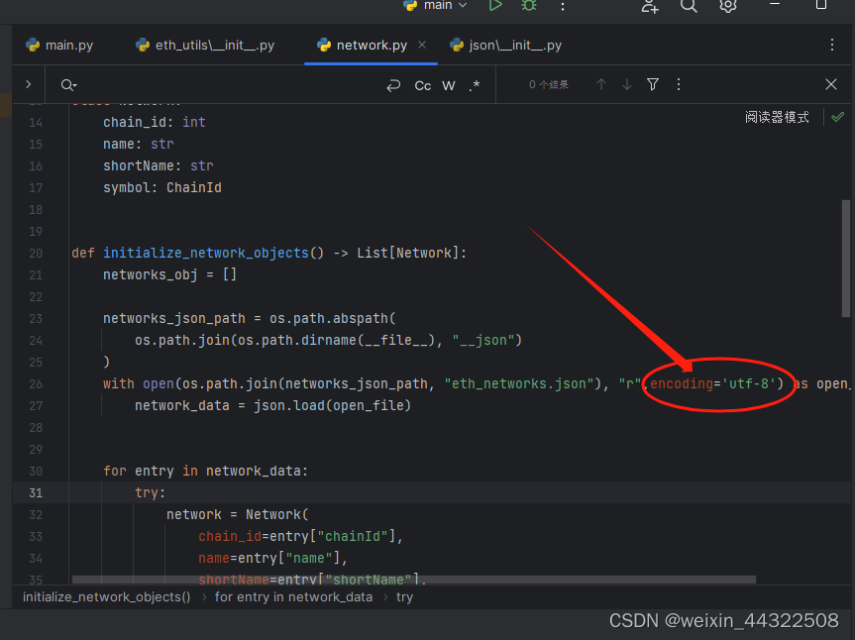Screen dimensions: 855x640
Task: Open more search options via kebab icon
Action: [678, 84]
